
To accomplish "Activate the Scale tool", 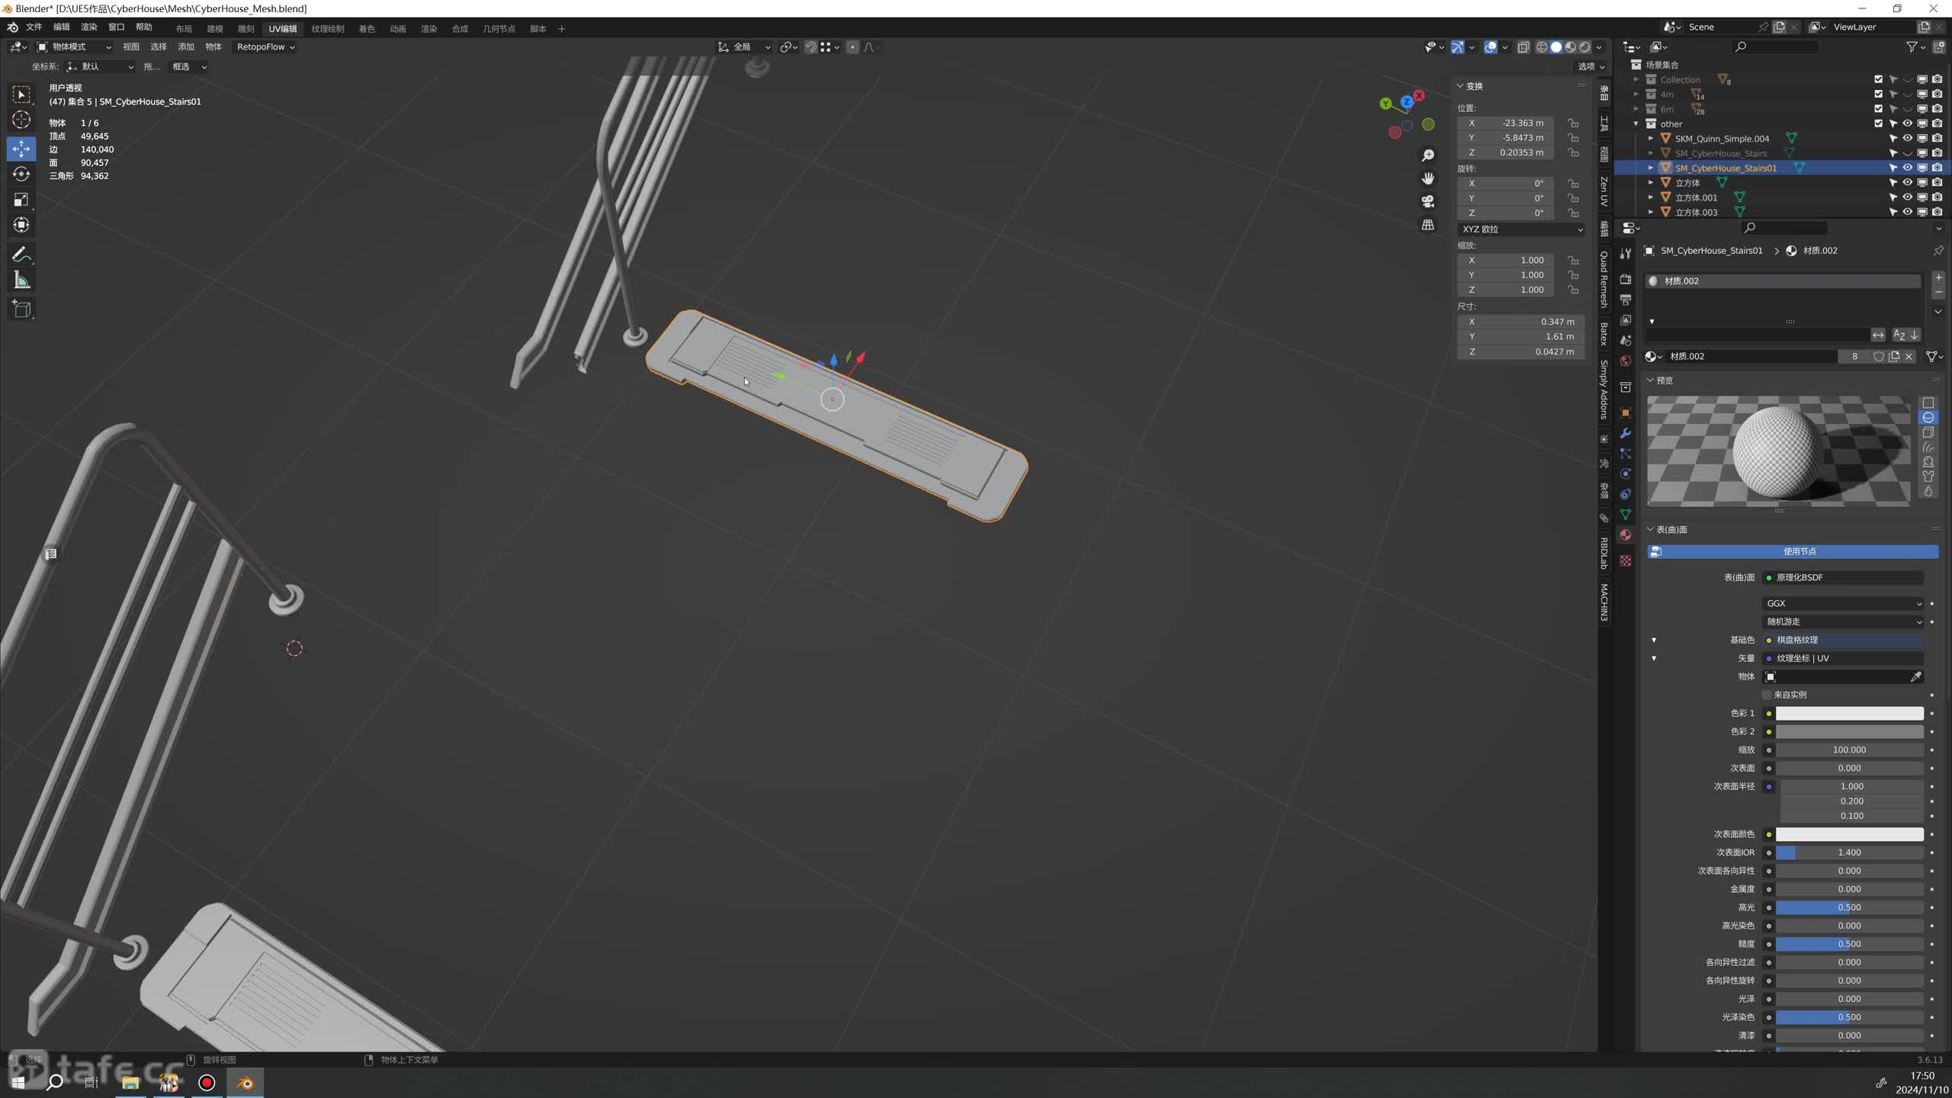I will pos(21,199).
